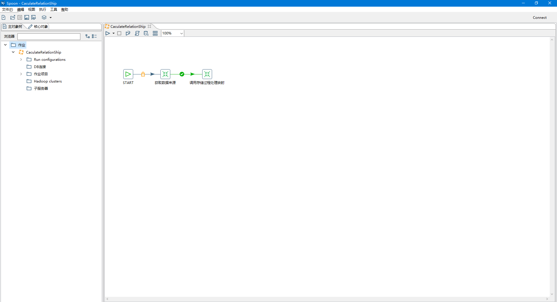Image resolution: width=557 pixels, height=302 pixels.
Task: Expand all tree nodes icon
Action: (x=88, y=36)
